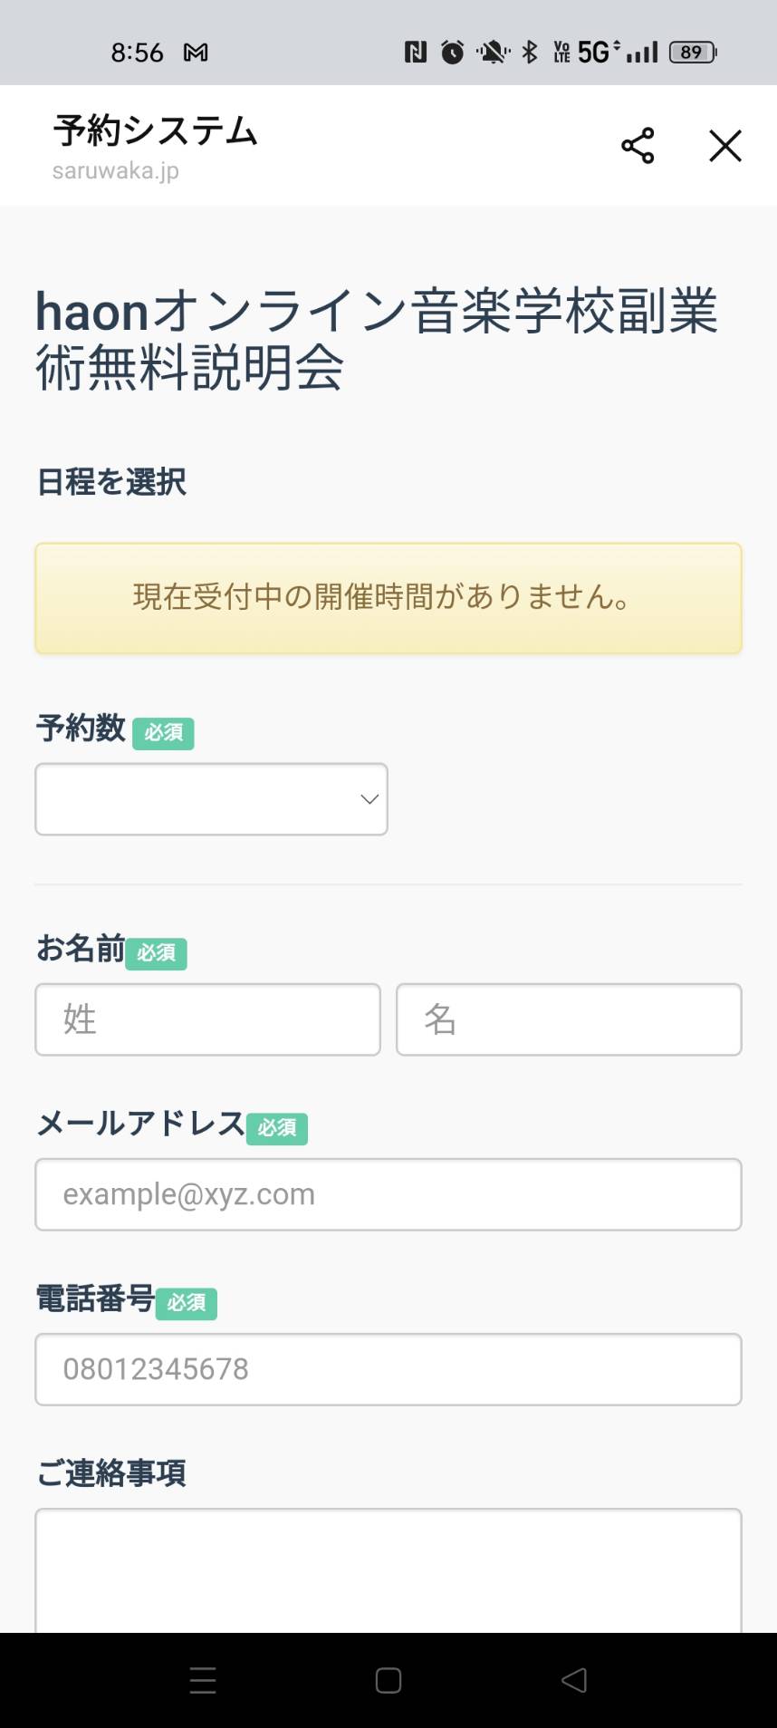Tap the muted bell status icon
Viewport: 777px width, 1728px height.
point(493,53)
